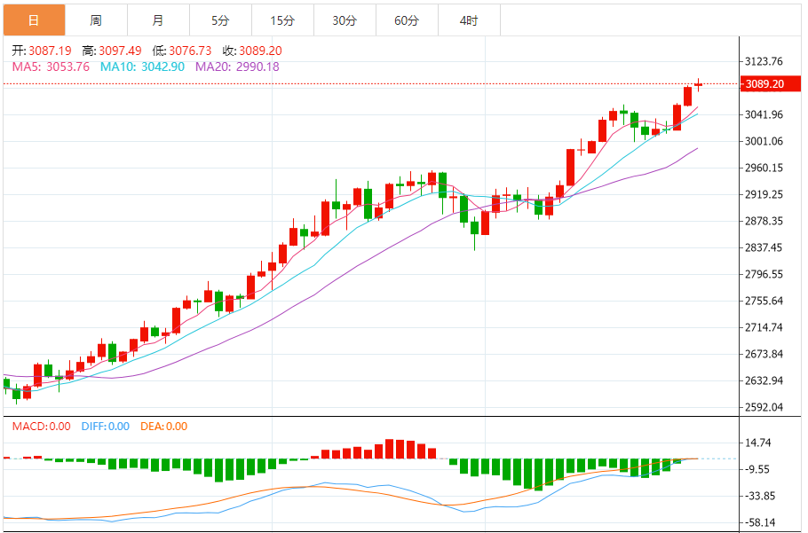Click the DIFF:0.00 indicator label

(x=106, y=427)
